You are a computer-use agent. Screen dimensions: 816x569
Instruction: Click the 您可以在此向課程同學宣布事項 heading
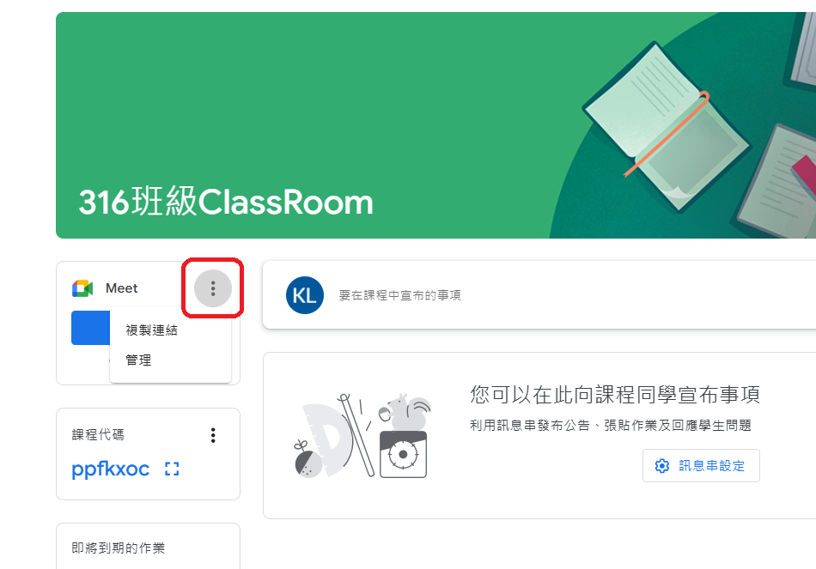point(615,395)
